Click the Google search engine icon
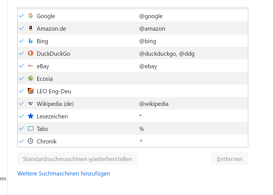This screenshot has width=273, height=195. (x=31, y=16)
